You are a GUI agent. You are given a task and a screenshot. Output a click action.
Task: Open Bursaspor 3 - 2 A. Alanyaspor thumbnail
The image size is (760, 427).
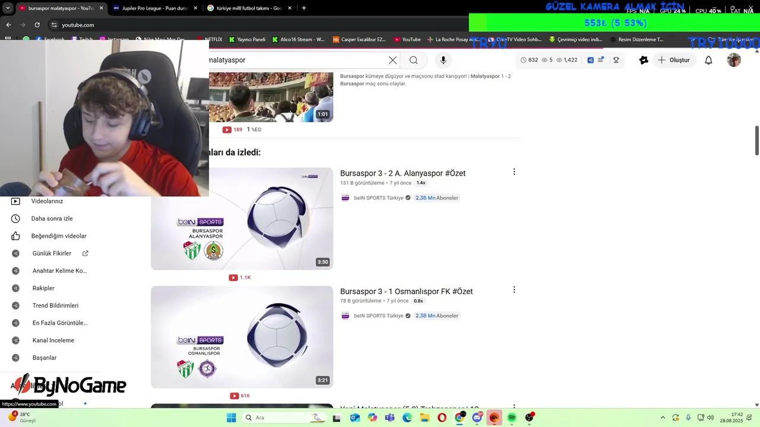242,219
